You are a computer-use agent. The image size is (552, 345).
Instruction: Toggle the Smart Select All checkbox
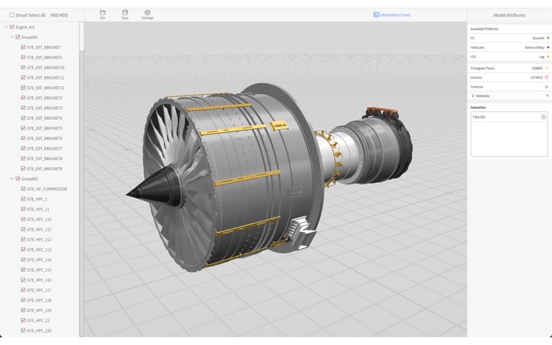click(12, 14)
